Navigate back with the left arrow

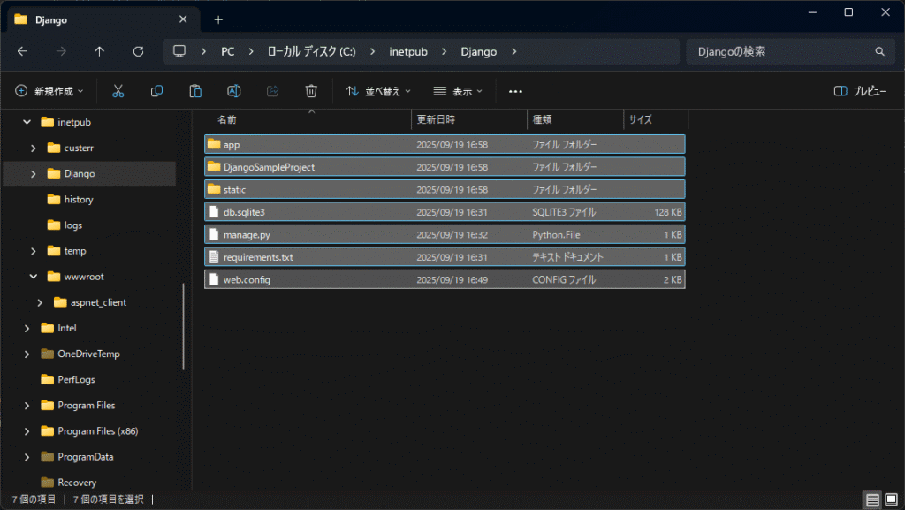(x=22, y=52)
